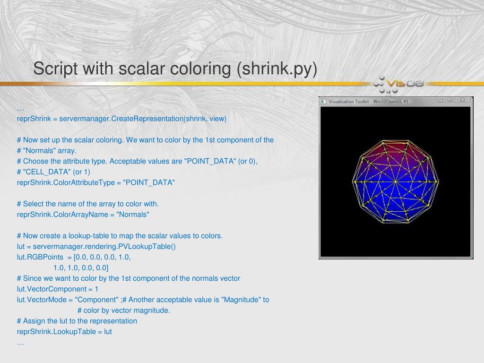The height and width of the screenshot is (363, 484).
Task: Click the comment '# "CELL_DATA" (or 1)'
Action: [x=53, y=172]
